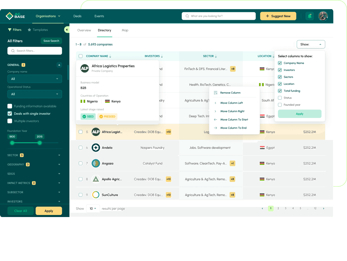Click the AG Base logo
The height and width of the screenshot is (261, 347).
pos(15,16)
